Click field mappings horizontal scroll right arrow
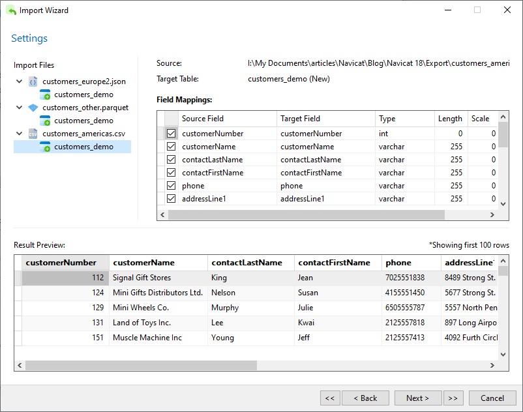Viewport: 523px width, 412px height. click(492, 215)
